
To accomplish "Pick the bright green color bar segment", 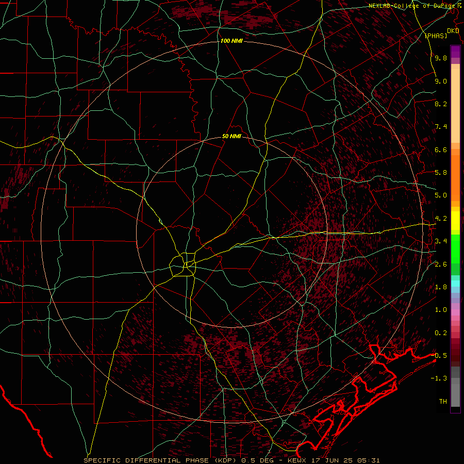I will click(x=455, y=249).
